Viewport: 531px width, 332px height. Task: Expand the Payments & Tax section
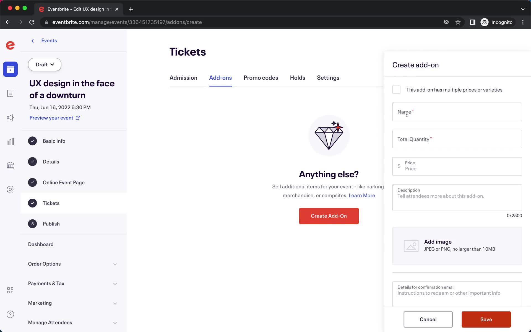click(115, 283)
